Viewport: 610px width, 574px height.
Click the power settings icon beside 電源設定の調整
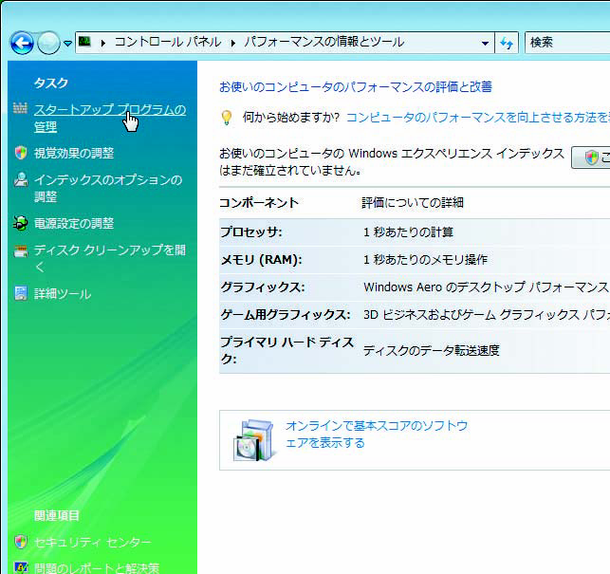(x=20, y=223)
